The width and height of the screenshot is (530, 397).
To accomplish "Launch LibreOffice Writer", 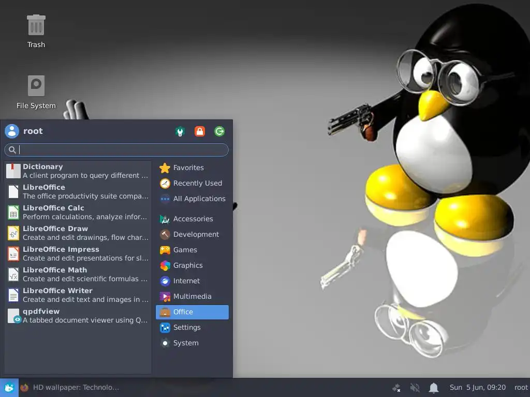I will (x=78, y=295).
